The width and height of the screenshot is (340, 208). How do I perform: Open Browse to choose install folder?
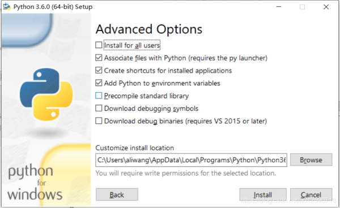[311, 160]
